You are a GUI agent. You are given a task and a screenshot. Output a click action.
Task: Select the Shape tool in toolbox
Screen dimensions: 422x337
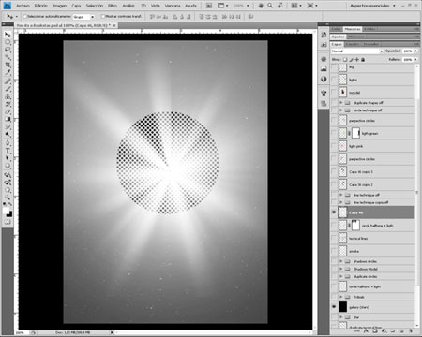pyautogui.click(x=8, y=166)
